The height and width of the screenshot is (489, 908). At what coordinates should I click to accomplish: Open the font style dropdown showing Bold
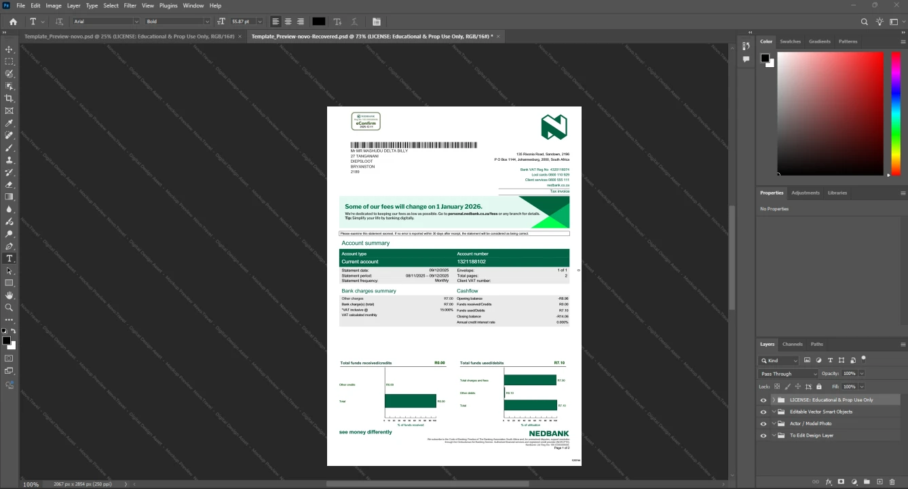178,22
